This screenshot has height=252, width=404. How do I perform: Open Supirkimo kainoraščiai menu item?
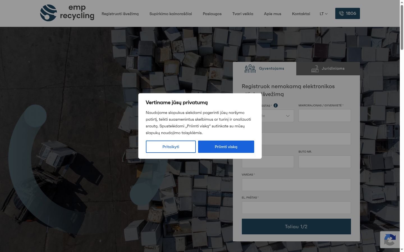(x=171, y=14)
